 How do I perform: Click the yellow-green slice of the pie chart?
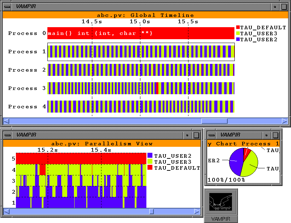pyautogui.click(x=250, y=165)
